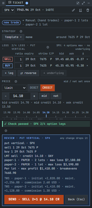Decrease price with the minus button
92x208 pixels.
pos(6,96)
